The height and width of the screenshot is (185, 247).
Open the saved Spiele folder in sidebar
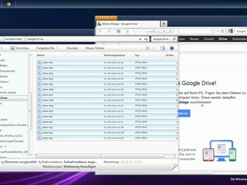click(8, 93)
